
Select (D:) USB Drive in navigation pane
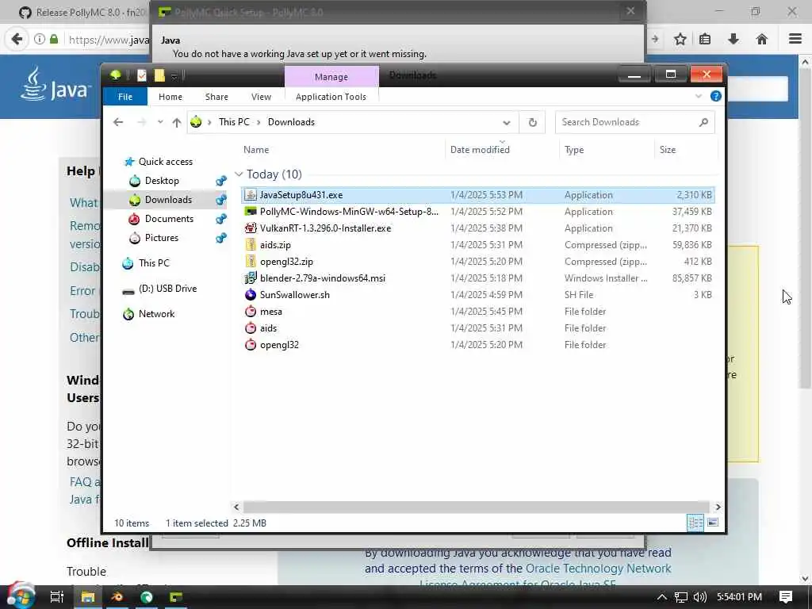tap(167, 289)
